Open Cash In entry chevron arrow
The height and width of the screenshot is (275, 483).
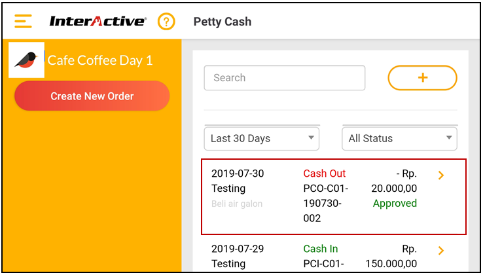click(441, 251)
